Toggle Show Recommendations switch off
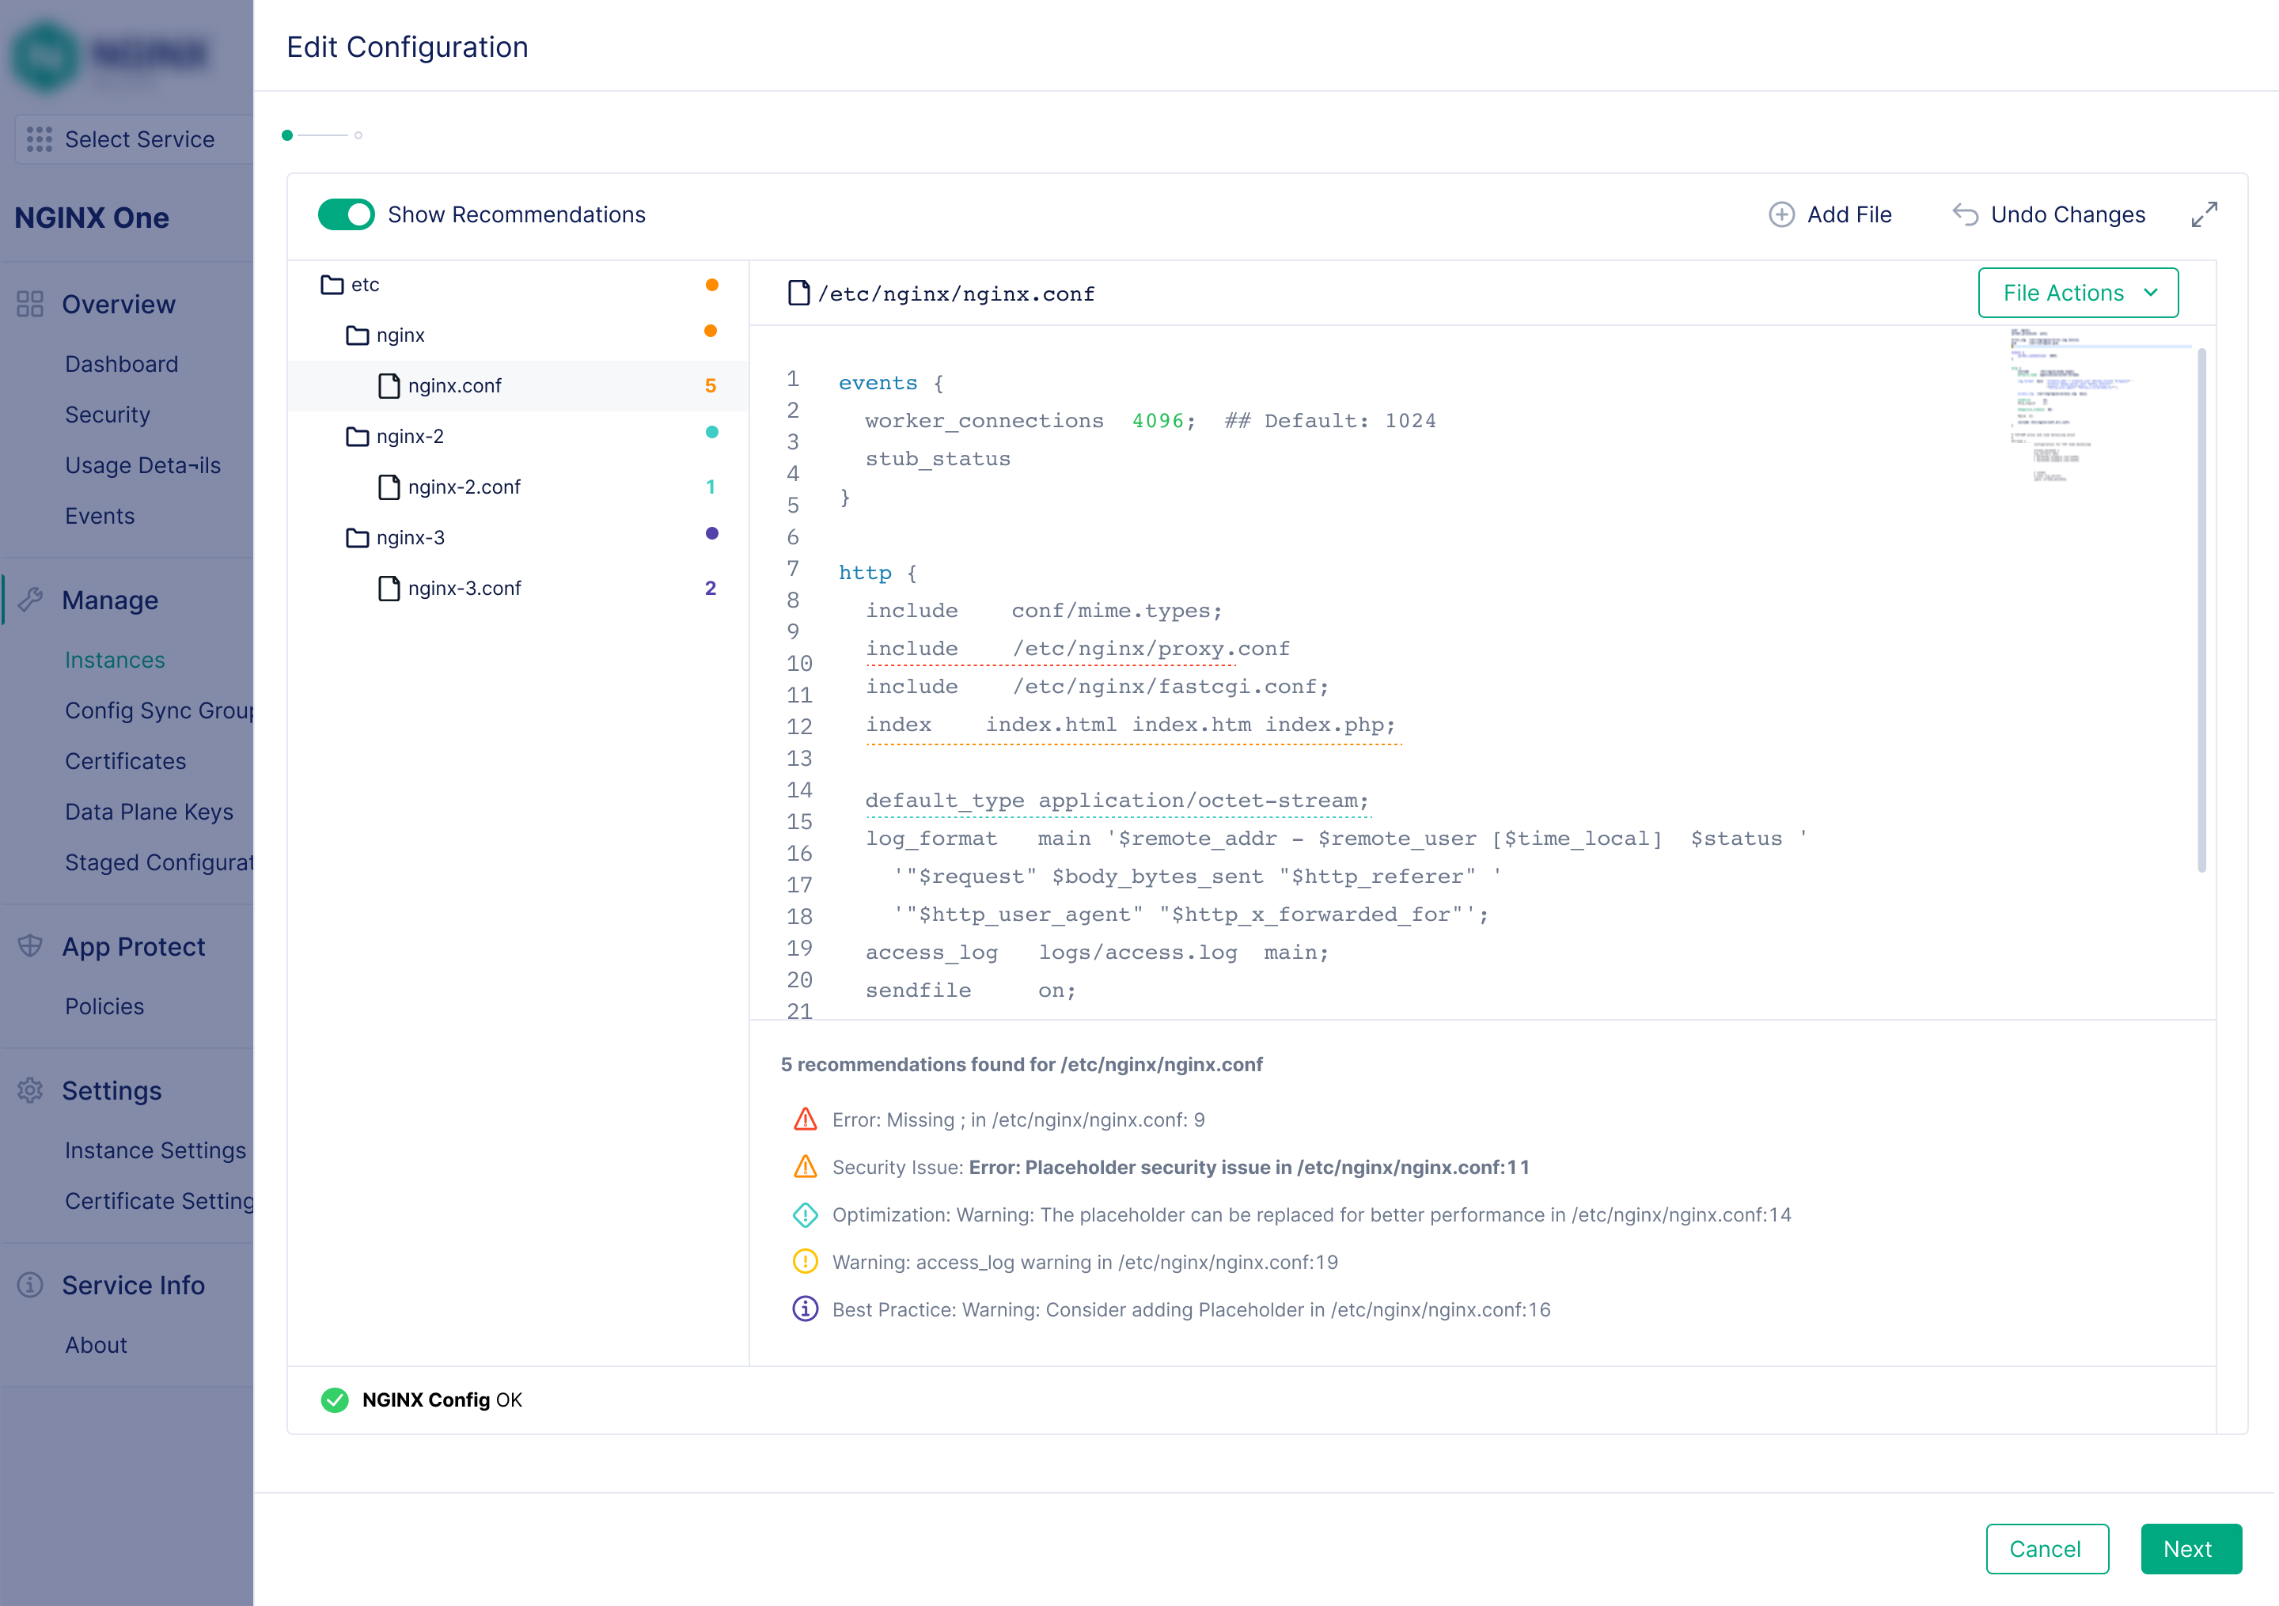Screen dimensions: 2279x1606 click(x=346, y=214)
